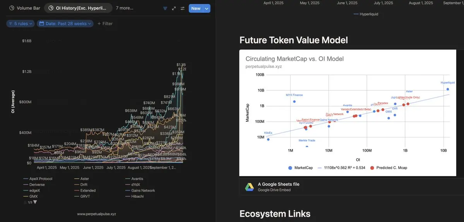
Task: Click the red Predicted C. Mcap legend dot
Action: click(372, 168)
